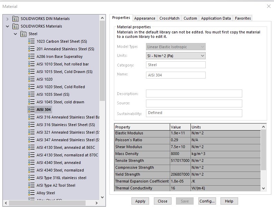Expand the SOLIDWORKS DIN Materials library
The image size is (274, 207).
pyautogui.click(x=7, y=19)
